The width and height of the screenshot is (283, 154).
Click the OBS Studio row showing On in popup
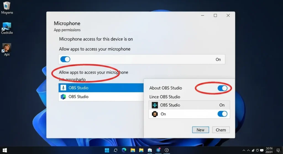pyautogui.click(x=189, y=105)
